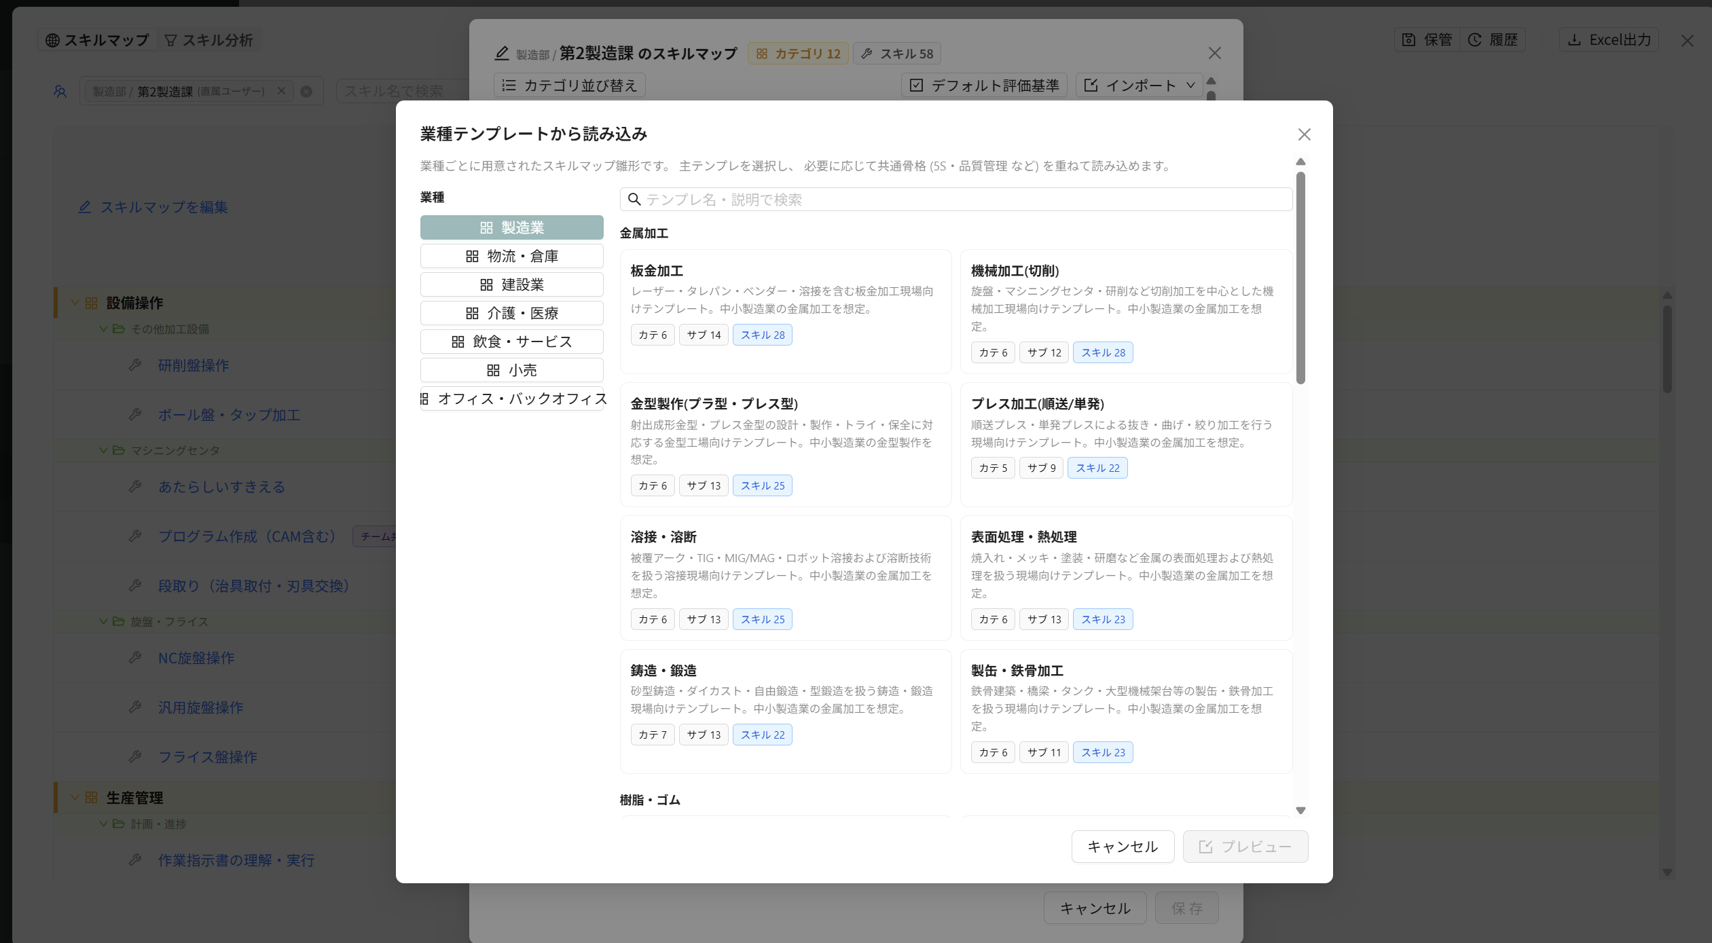
Task: Click the 金属加工 section heading
Action: click(644, 234)
